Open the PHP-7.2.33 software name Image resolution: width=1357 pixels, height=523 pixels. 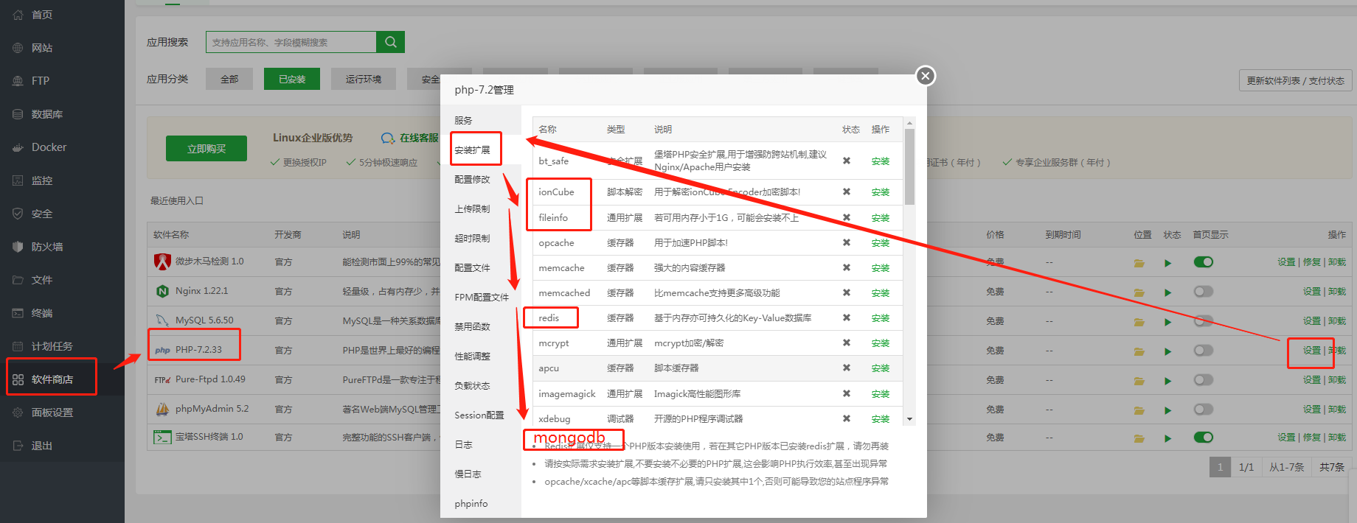pyautogui.click(x=198, y=350)
